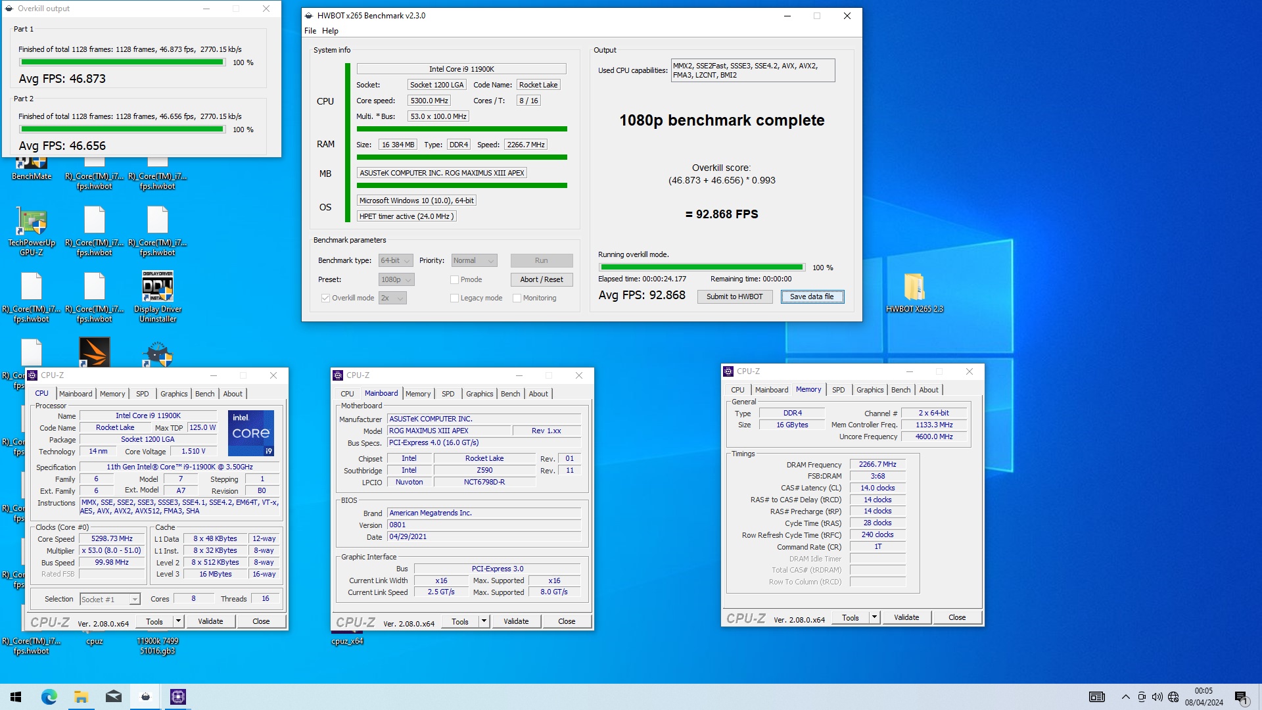Switch to SPD tab in CPU-Z Mainboard window
This screenshot has width=1262, height=710.
[x=448, y=394]
